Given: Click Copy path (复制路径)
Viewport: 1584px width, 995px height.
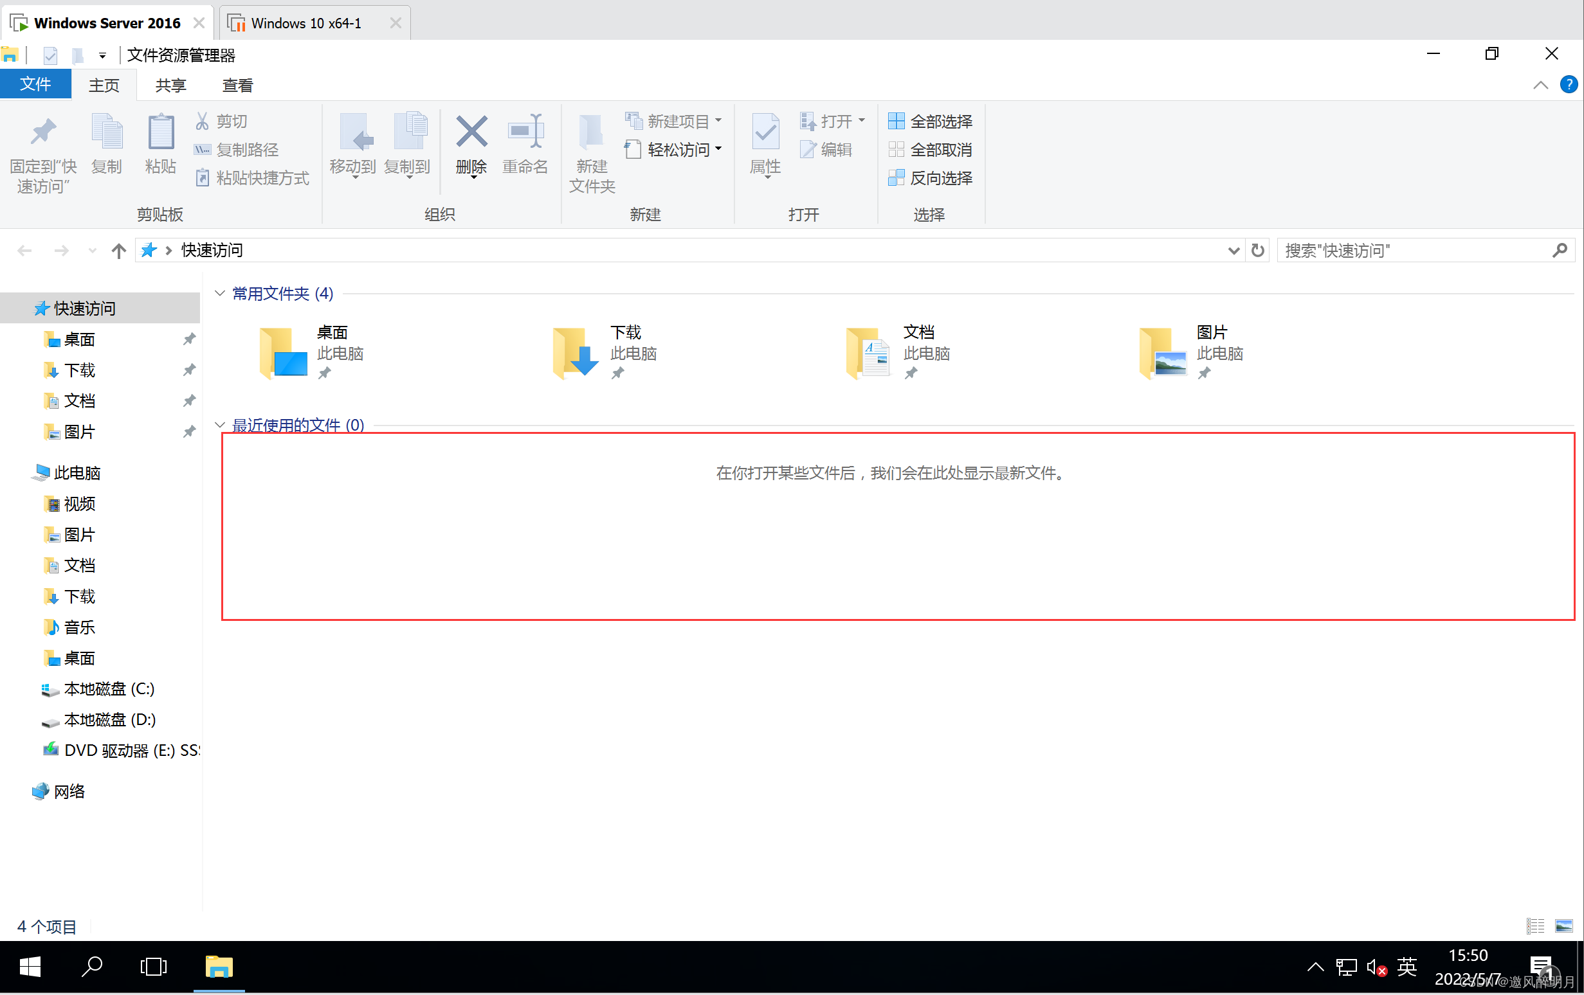Looking at the screenshot, I should point(237,150).
